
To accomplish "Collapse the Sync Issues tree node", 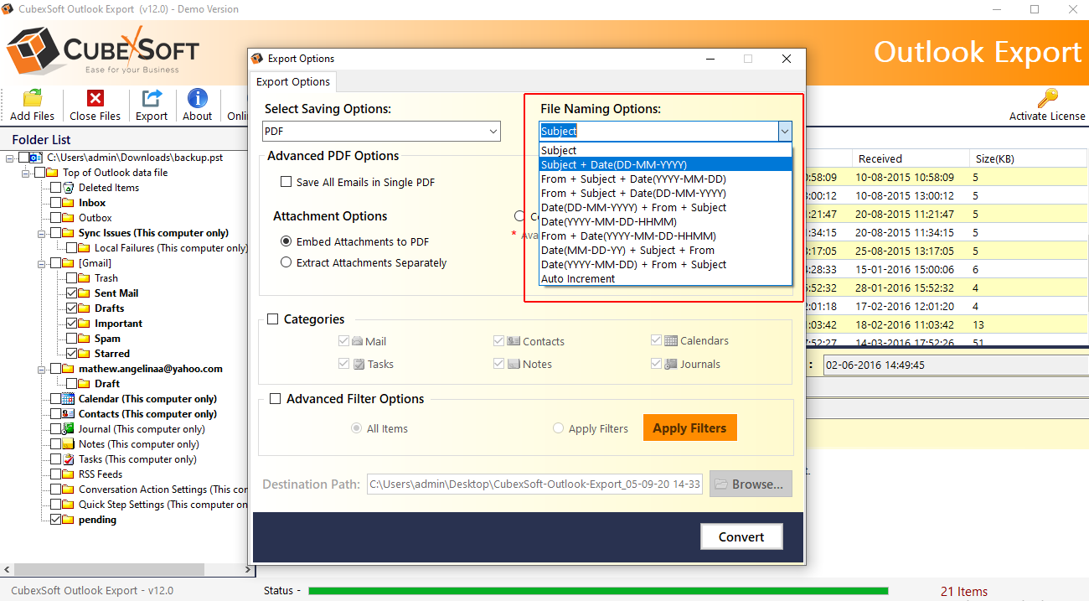I will click(x=41, y=233).
